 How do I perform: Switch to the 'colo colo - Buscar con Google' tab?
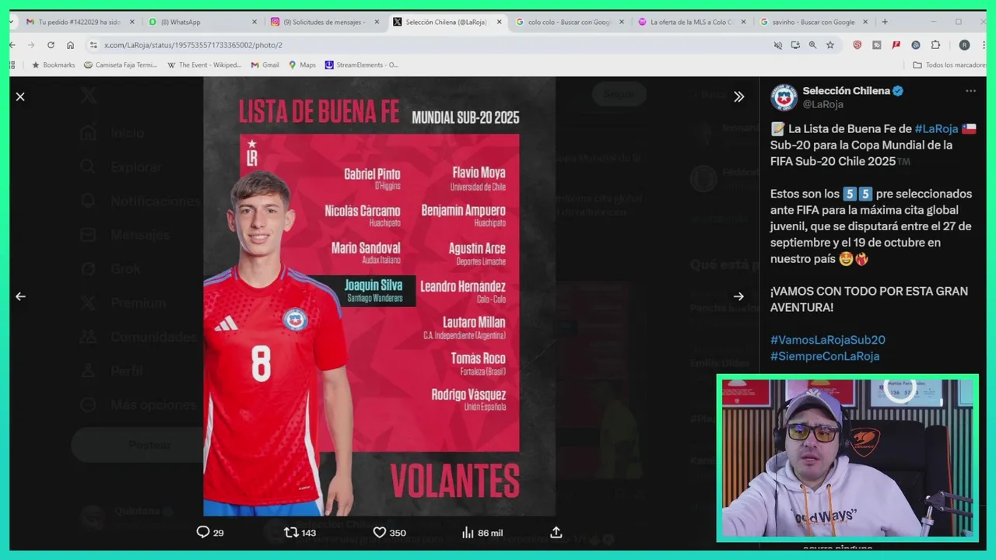(x=570, y=22)
